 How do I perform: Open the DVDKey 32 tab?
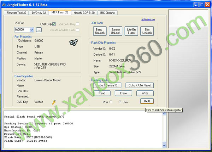[39, 13]
